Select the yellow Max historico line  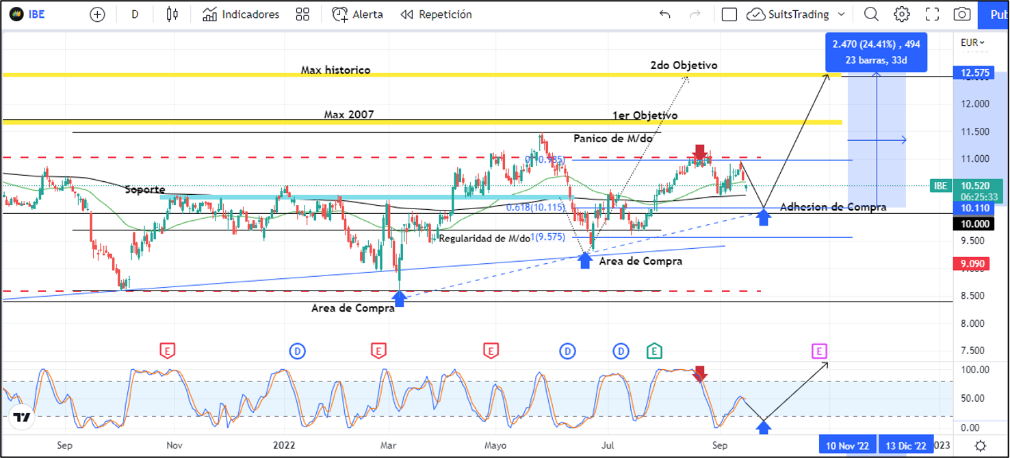pyautogui.click(x=205, y=75)
